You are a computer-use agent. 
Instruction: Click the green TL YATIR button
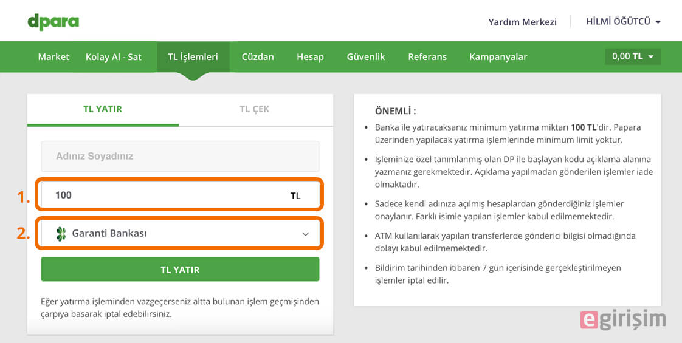pyautogui.click(x=180, y=269)
